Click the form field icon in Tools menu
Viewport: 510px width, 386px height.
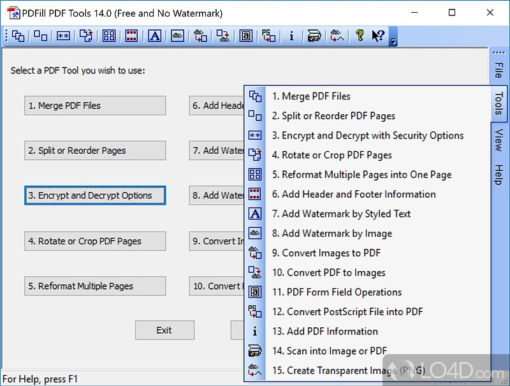pyautogui.click(x=255, y=292)
